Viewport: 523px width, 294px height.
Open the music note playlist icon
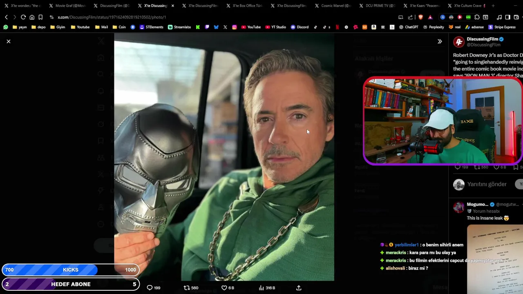(499, 17)
